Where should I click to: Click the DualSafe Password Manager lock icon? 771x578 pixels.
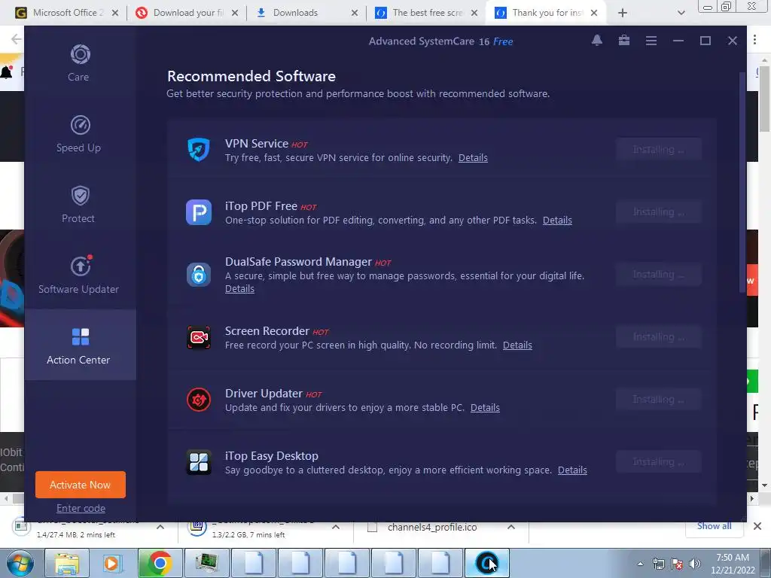pos(199,274)
